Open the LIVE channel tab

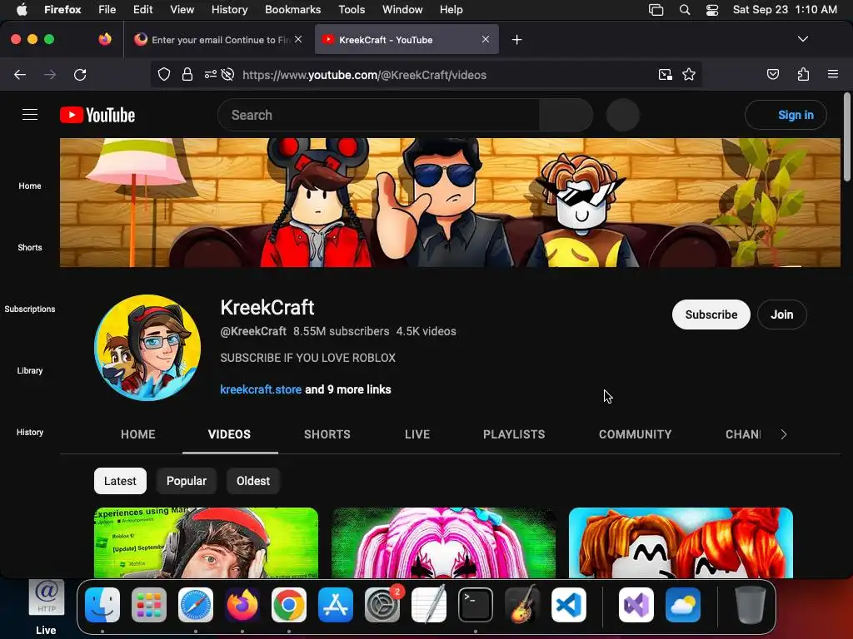417,434
